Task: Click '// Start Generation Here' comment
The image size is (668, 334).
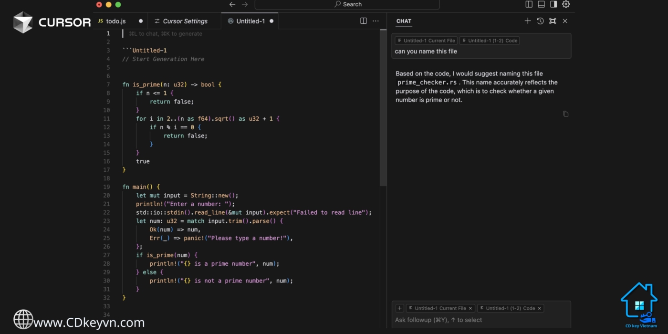Action: tap(163, 59)
